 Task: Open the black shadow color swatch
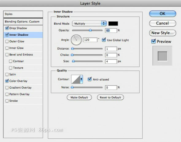[x=113, y=23]
